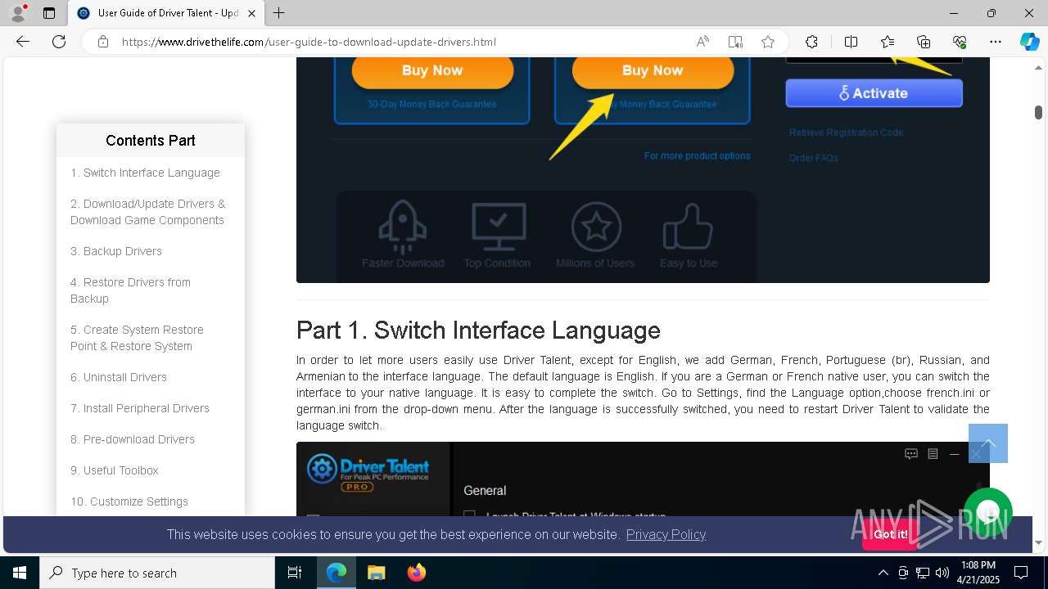Click Buy Now button with arrow
This screenshot has height=589, width=1048.
(x=653, y=71)
